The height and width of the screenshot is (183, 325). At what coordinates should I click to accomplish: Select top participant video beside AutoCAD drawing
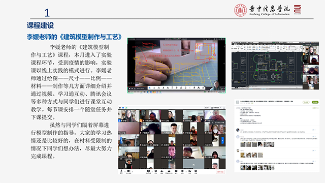click(x=311, y=50)
